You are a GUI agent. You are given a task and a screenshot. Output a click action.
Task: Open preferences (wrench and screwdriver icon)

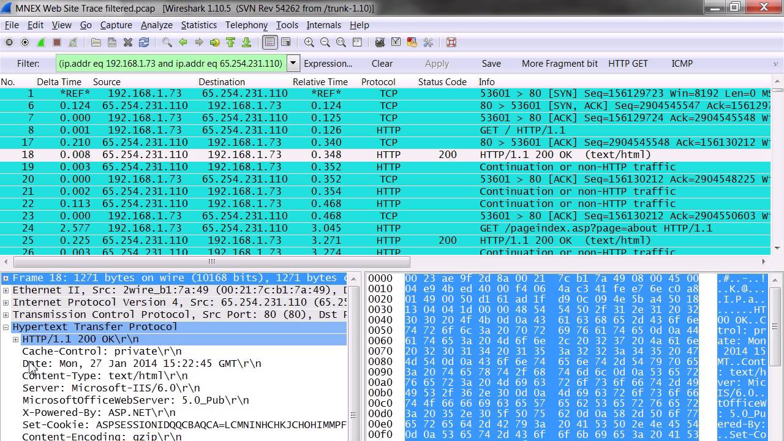tap(428, 42)
